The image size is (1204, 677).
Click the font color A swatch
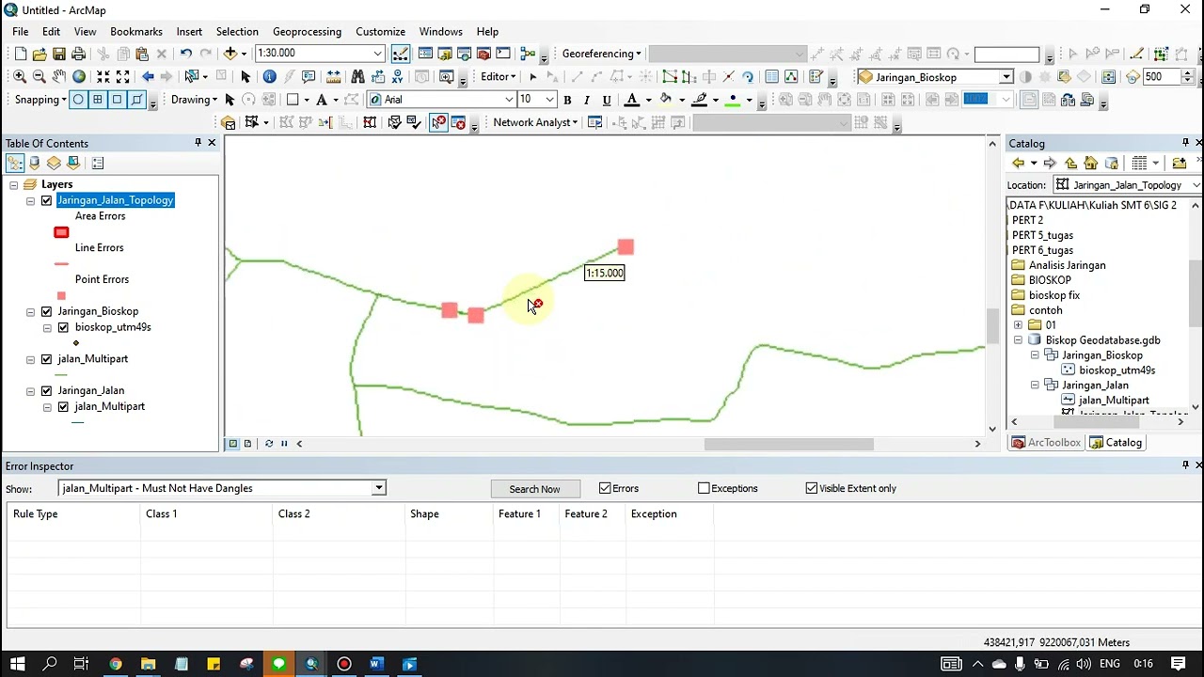pos(632,100)
